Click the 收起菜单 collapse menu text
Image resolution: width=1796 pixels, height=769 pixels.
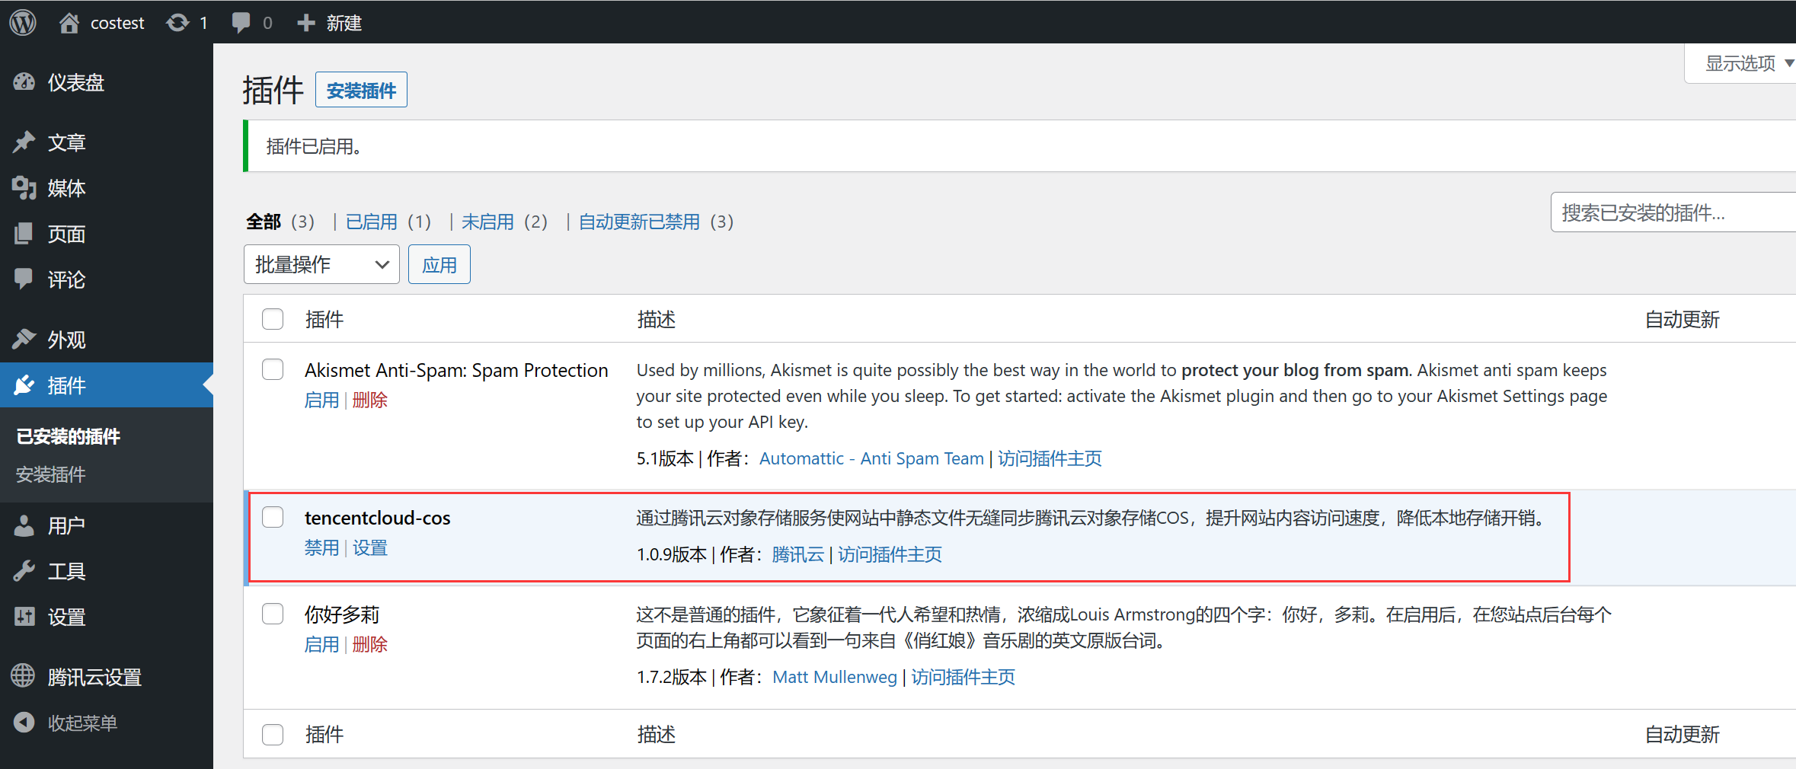(82, 723)
